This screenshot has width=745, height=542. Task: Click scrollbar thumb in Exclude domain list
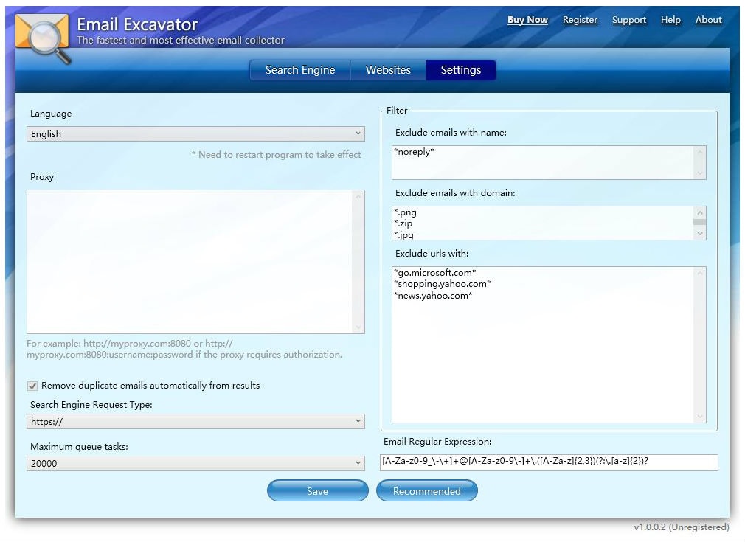click(699, 222)
